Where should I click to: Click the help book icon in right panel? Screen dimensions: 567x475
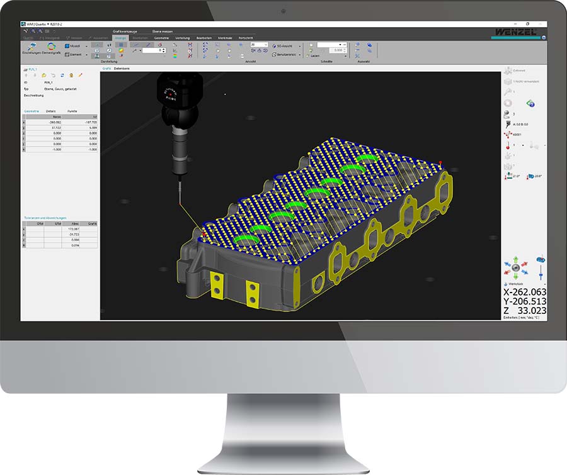tap(530, 103)
